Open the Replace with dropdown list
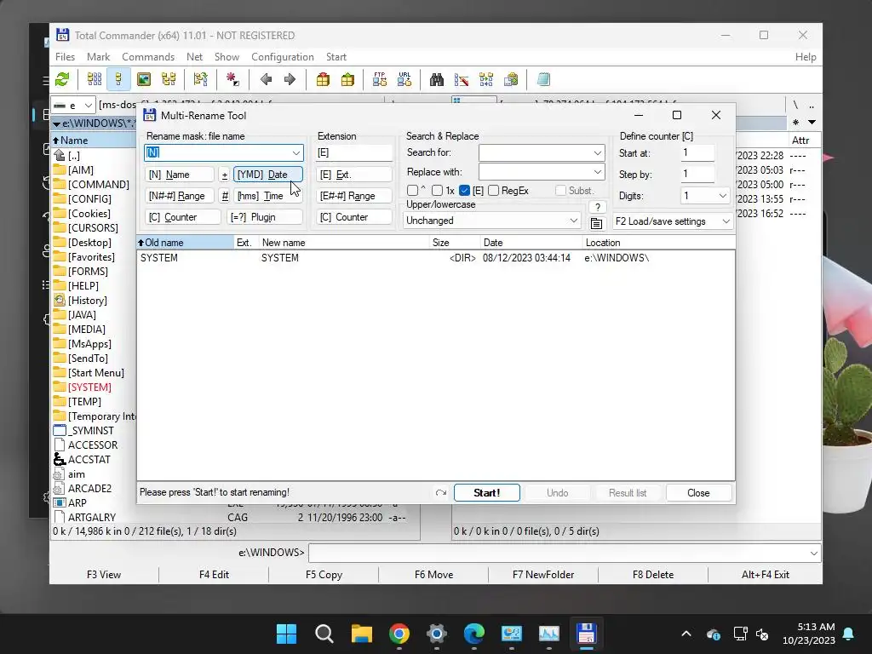 597,172
